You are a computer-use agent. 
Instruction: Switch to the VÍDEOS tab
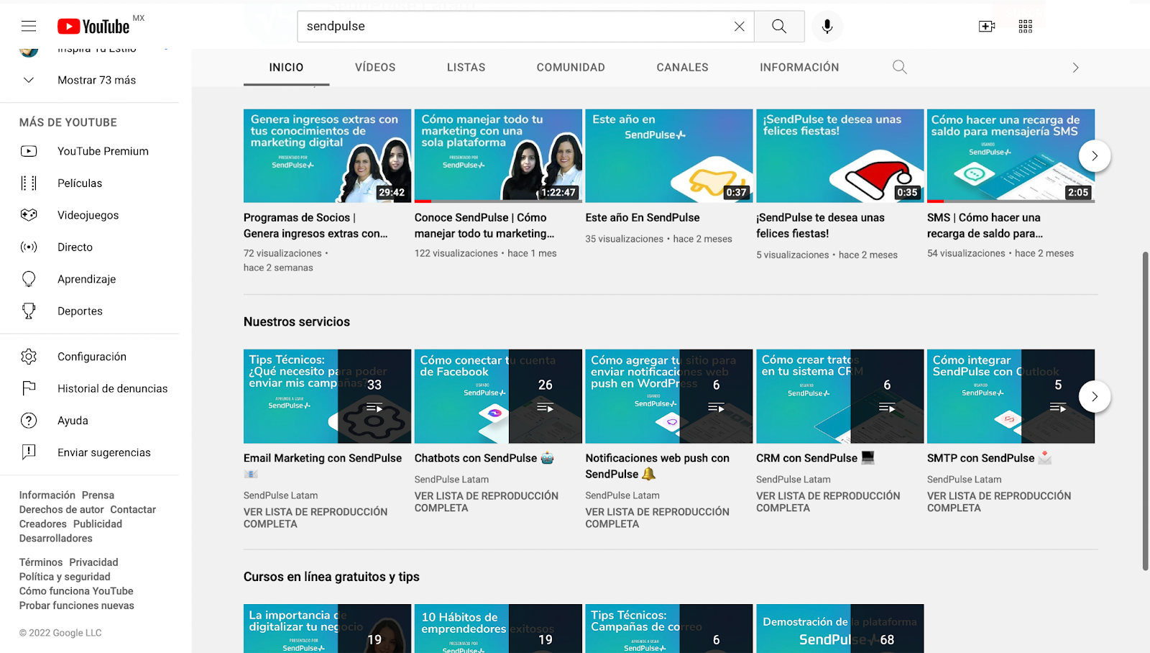coord(375,68)
